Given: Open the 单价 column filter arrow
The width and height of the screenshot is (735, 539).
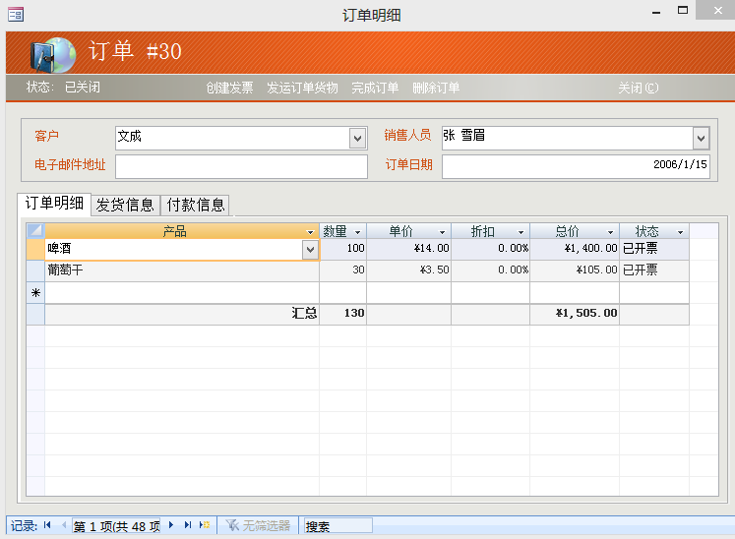Looking at the screenshot, I should pos(442,232).
